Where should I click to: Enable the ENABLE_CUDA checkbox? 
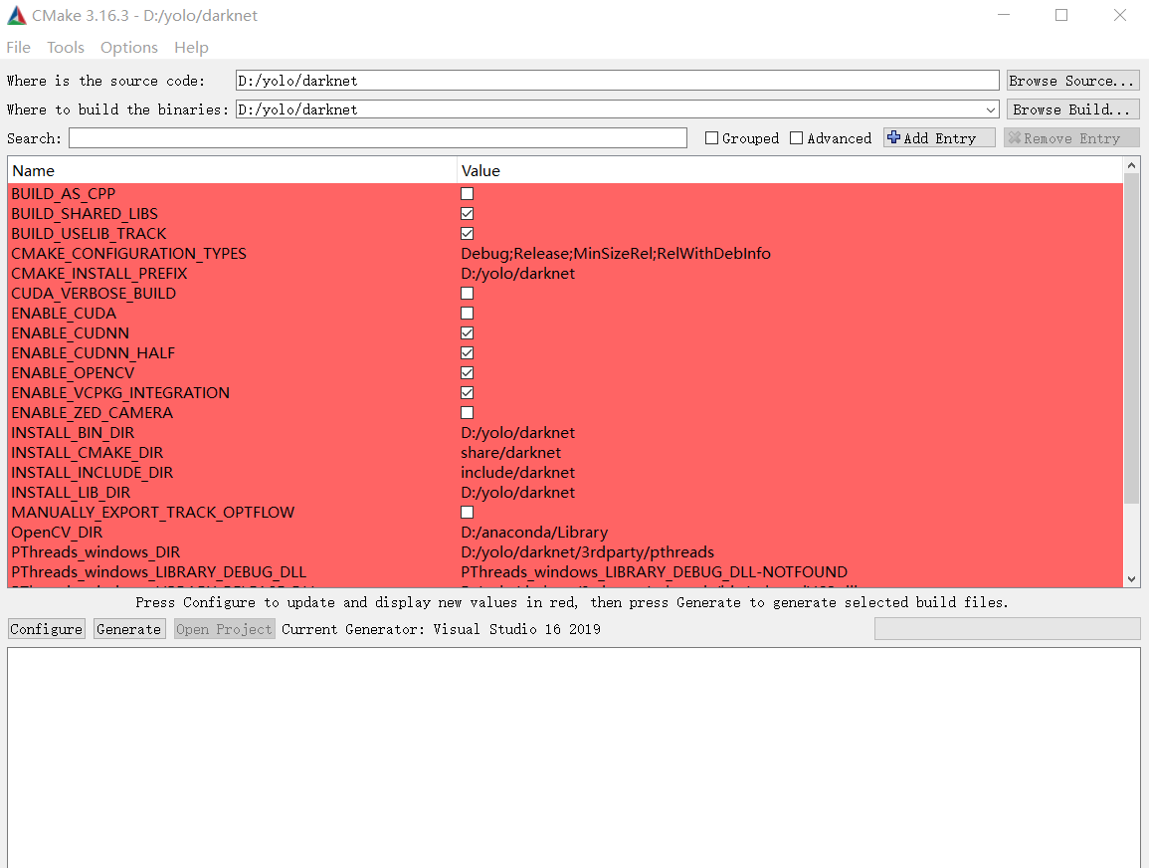tap(467, 313)
